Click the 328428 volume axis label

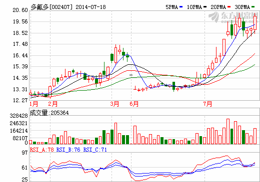pos(18,116)
